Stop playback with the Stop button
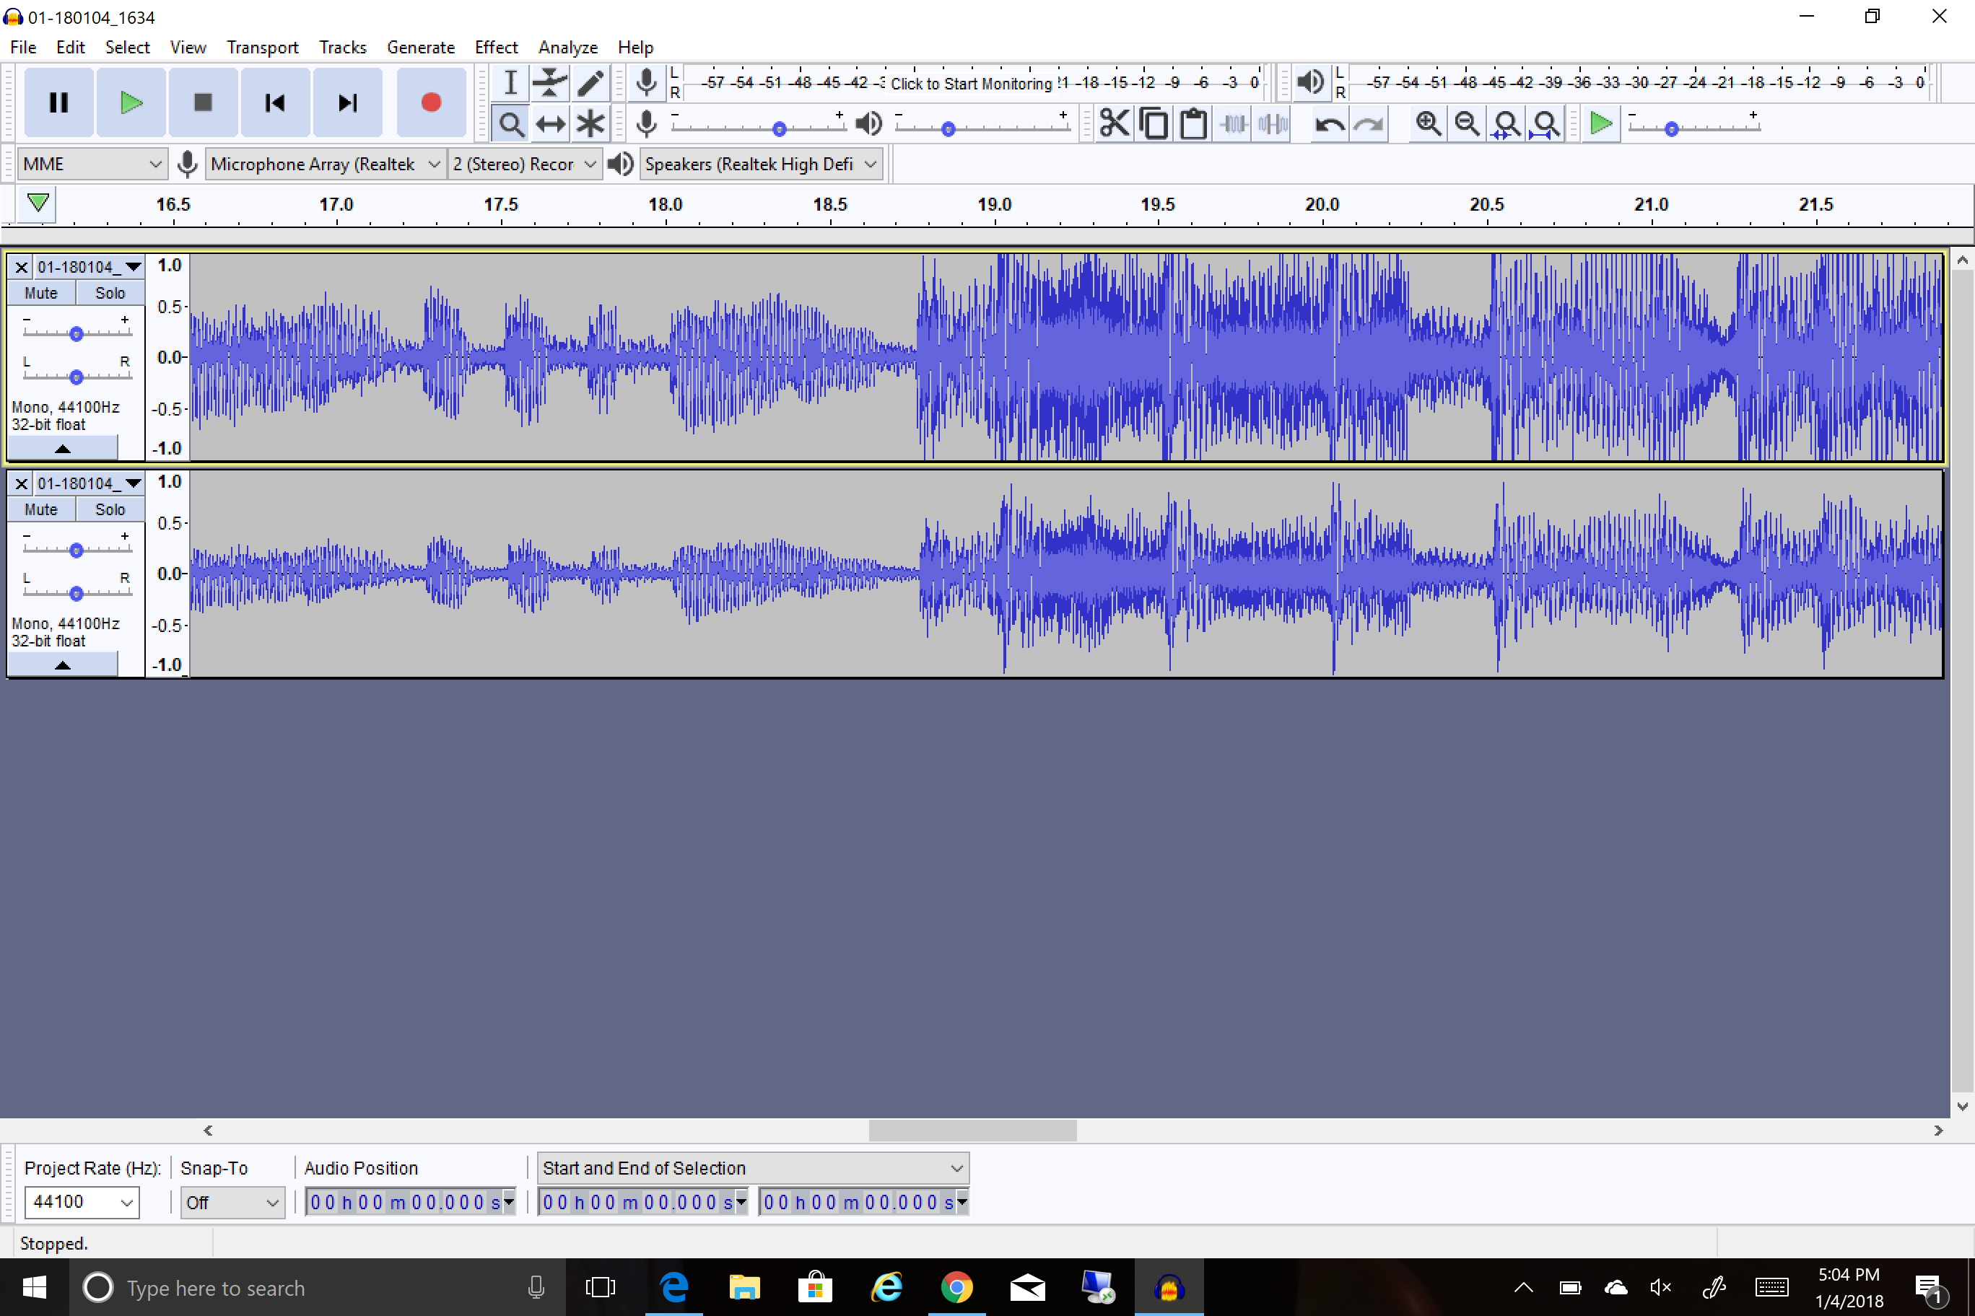1975x1316 pixels. (202, 102)
